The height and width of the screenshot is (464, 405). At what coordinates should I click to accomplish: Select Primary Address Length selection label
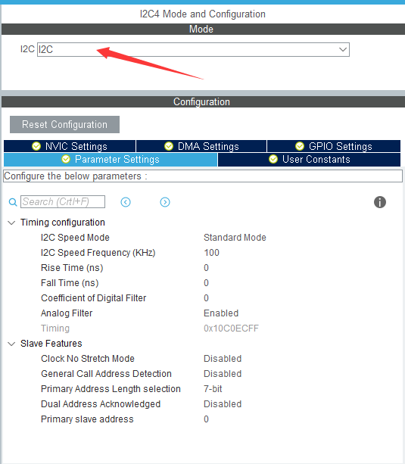click(111, 389)
